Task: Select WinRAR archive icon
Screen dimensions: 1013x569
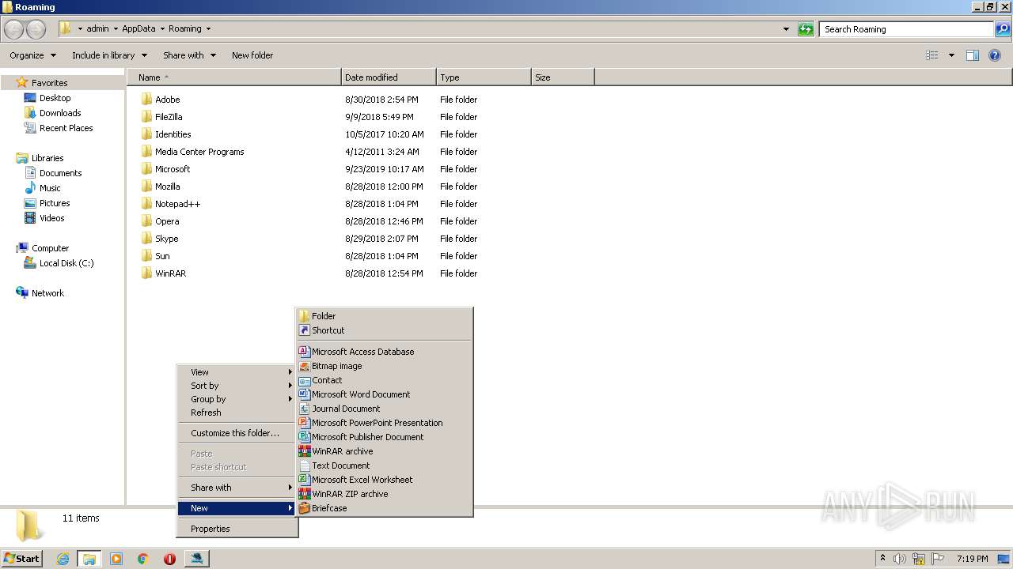Action: tap(304, 451)
